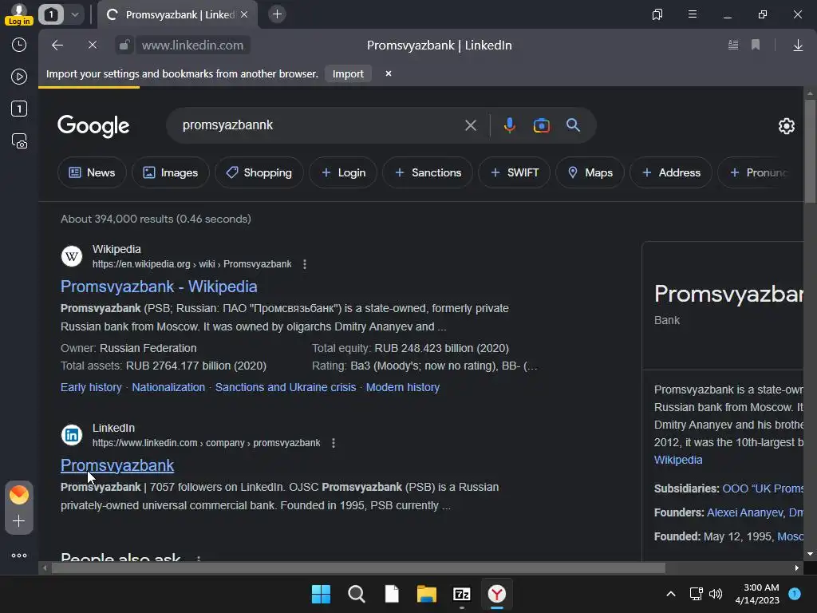Bookmark this page with the bookmark icon
The height and width of the screenshot is (613, 817).
(756, 45)
